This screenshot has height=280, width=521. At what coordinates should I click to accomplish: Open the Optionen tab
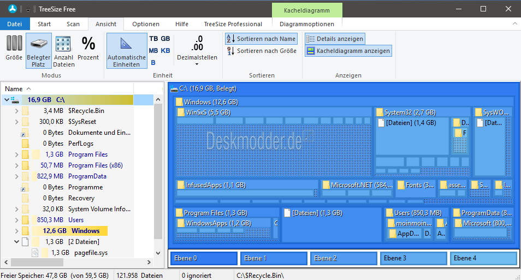[x=145, y=24]
